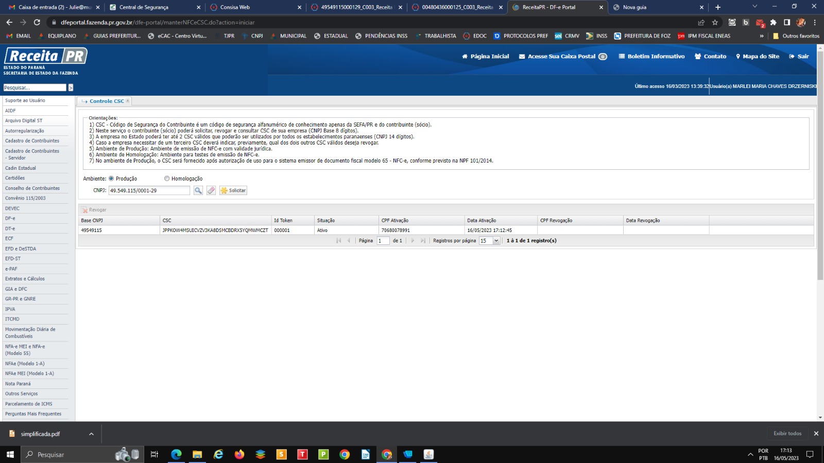The height and width of the screenshot is (463, 824).
Task: Close the Controle CSC tab
Action: pyautogui.click(x=128, y=101)
